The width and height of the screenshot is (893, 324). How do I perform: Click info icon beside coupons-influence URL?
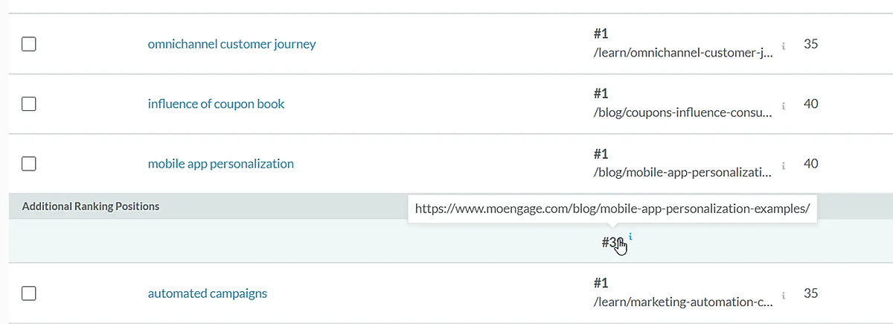point(784,106)
